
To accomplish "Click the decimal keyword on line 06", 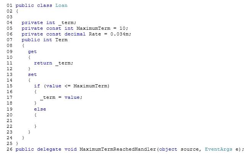I will pos(75,34).
